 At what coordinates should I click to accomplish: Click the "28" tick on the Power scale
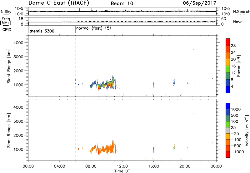(233, 46)
